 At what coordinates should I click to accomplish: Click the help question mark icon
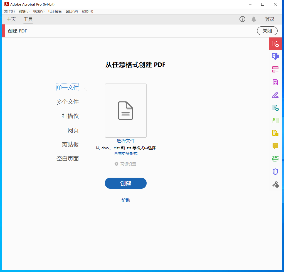pyautogui.click(x=242, y=19)
